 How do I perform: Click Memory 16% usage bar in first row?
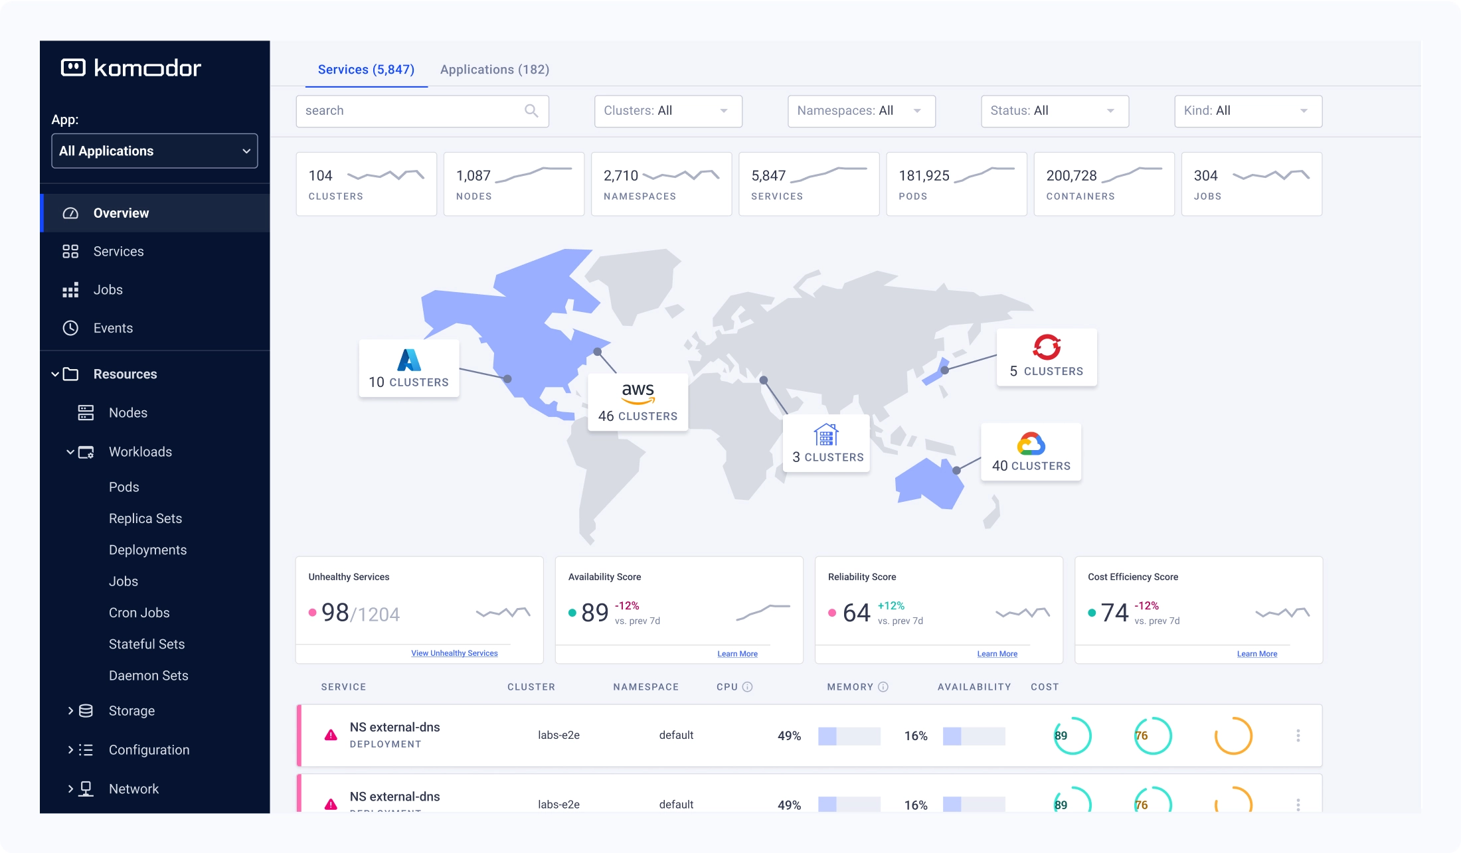pyautogui.click(x=974, y=736)
